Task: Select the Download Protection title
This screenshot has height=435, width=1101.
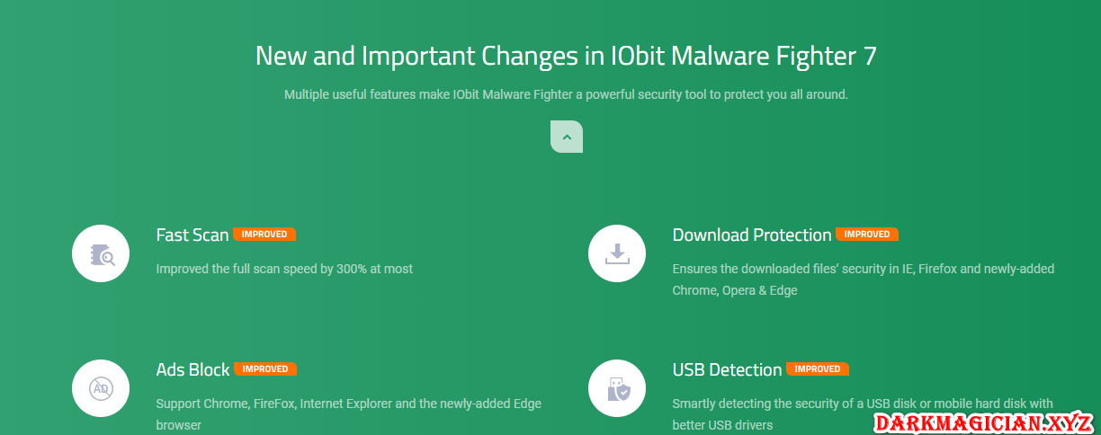Action: pos(752,235)
